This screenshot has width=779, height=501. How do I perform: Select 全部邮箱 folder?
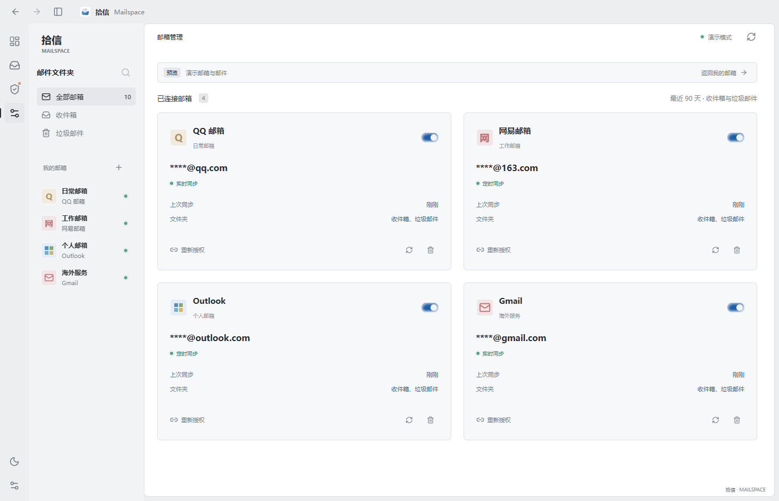click(86, 97)
